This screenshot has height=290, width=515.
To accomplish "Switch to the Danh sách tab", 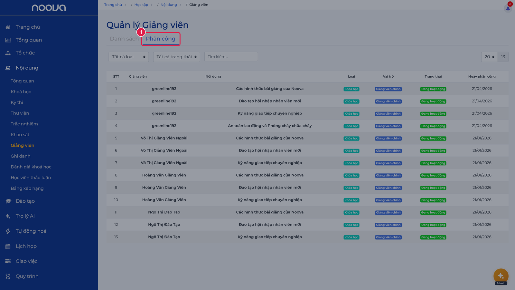I will pos(124,39).
